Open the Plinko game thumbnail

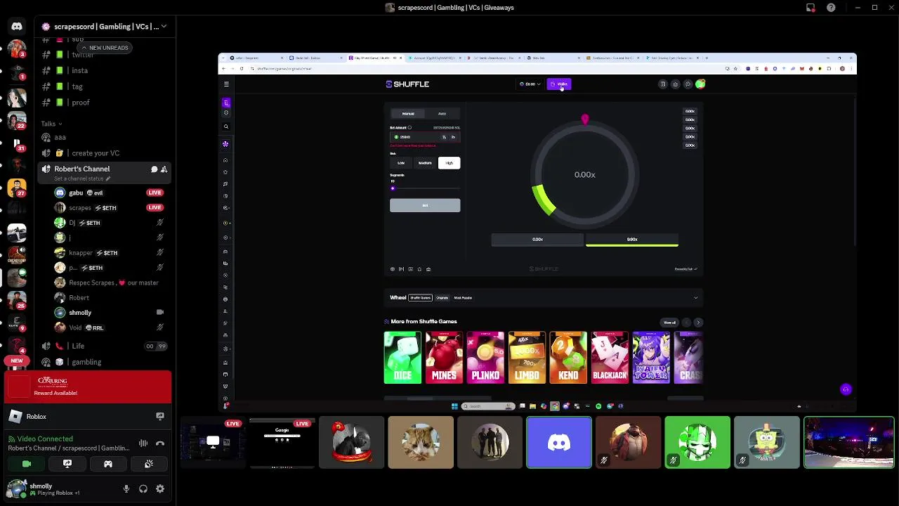(x=485, y=358)
